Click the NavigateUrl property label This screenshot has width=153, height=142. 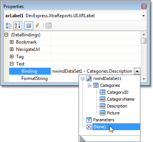(28, 49)
